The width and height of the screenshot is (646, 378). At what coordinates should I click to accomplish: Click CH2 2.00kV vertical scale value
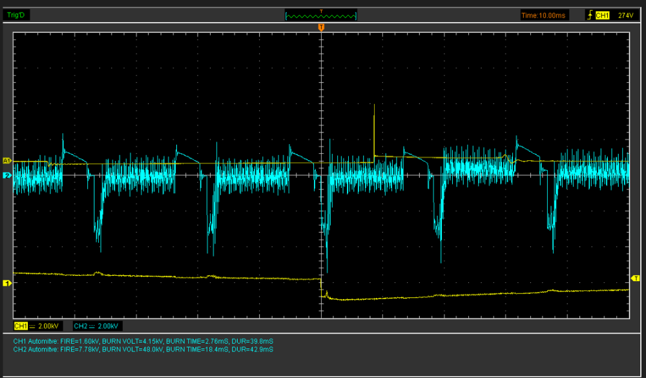point(108,326)
